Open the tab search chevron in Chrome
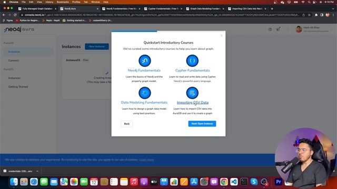Screen dimensions: 337x189 point(333,9)
